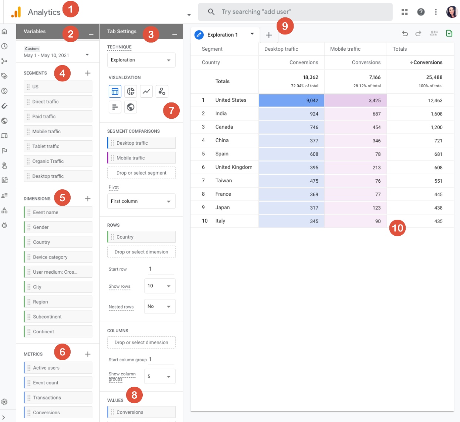Select the scatter plot visualization
460x422 pixels.
point(162,91)
